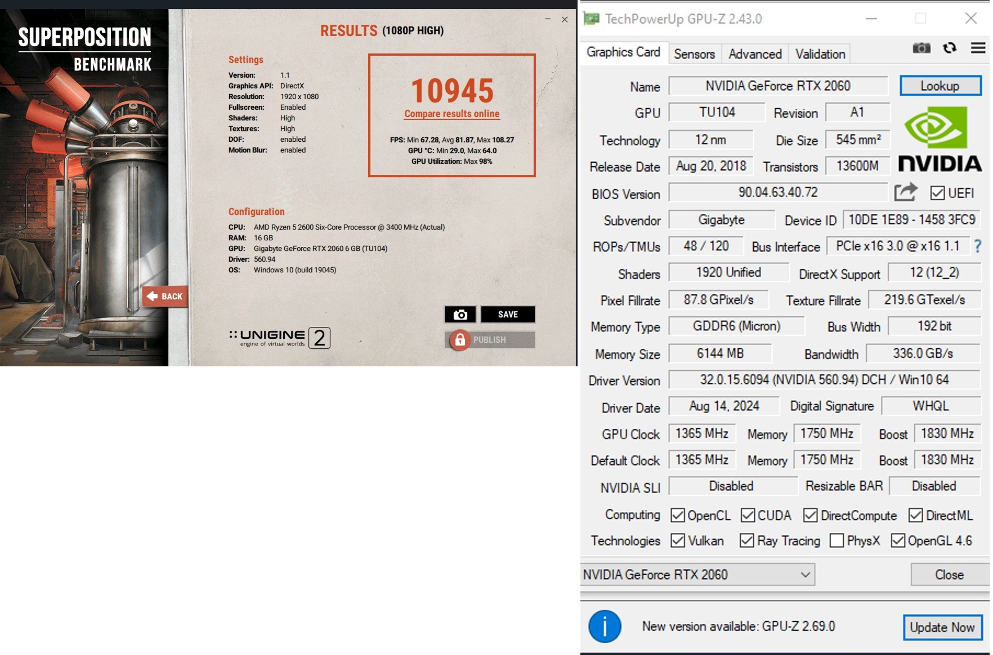Switch to the Advanced tab
Image resolution: width=993 pixels, height=655 pixels.
point(755,54)
